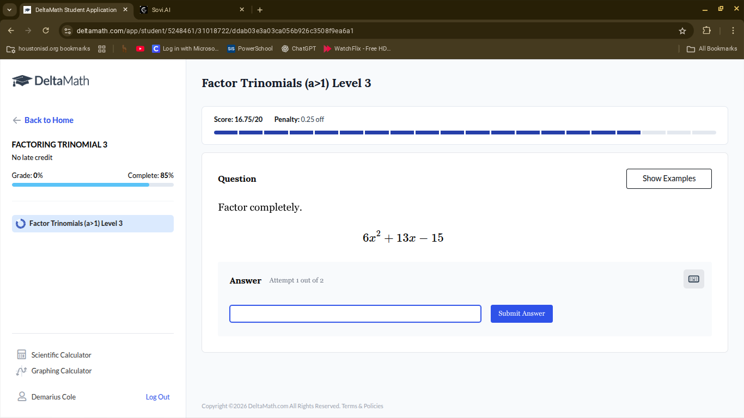The image size is (744, 418).
Task: Expand the tab search dropdown arrow
Action: point(9,10)
